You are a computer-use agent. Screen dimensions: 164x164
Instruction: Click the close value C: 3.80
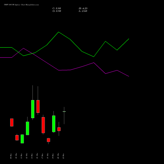57,9
